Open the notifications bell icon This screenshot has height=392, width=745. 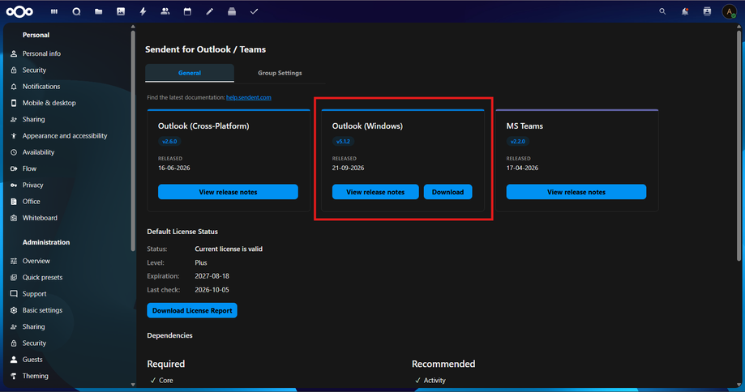coord(685,11)
